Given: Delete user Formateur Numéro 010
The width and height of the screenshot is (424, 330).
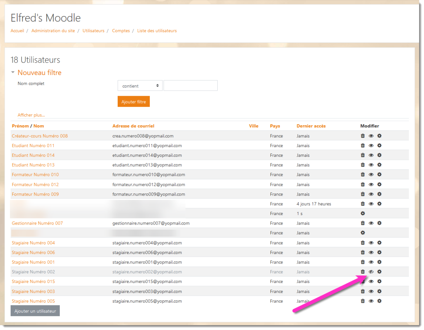Looking at the screenshot, I should click(363, 174).
